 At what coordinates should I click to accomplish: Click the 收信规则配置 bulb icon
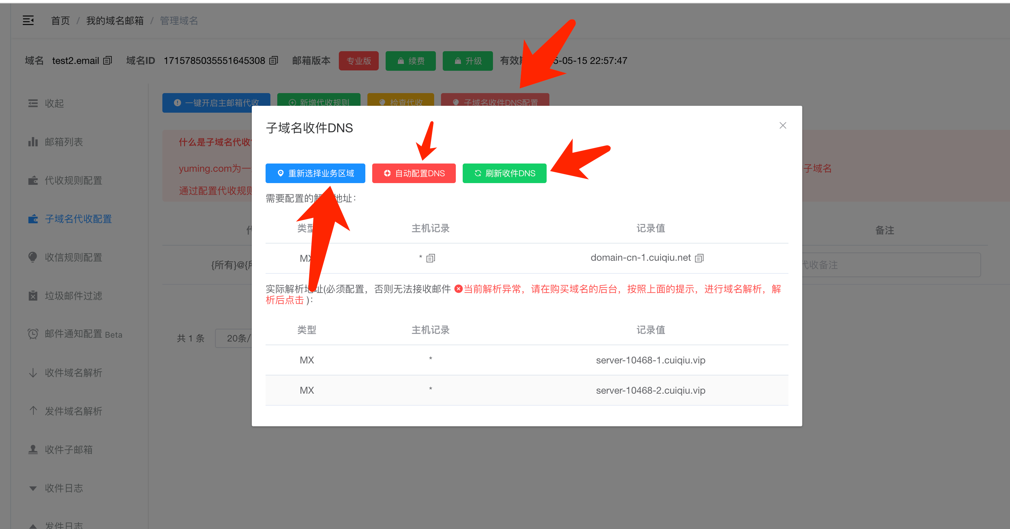coord(33,257)
